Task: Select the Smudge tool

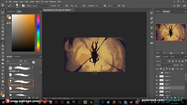Action: pos(3,60)
